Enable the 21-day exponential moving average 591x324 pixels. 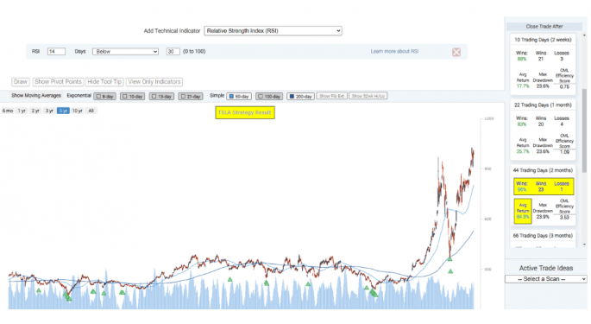[x=191, y=96]
